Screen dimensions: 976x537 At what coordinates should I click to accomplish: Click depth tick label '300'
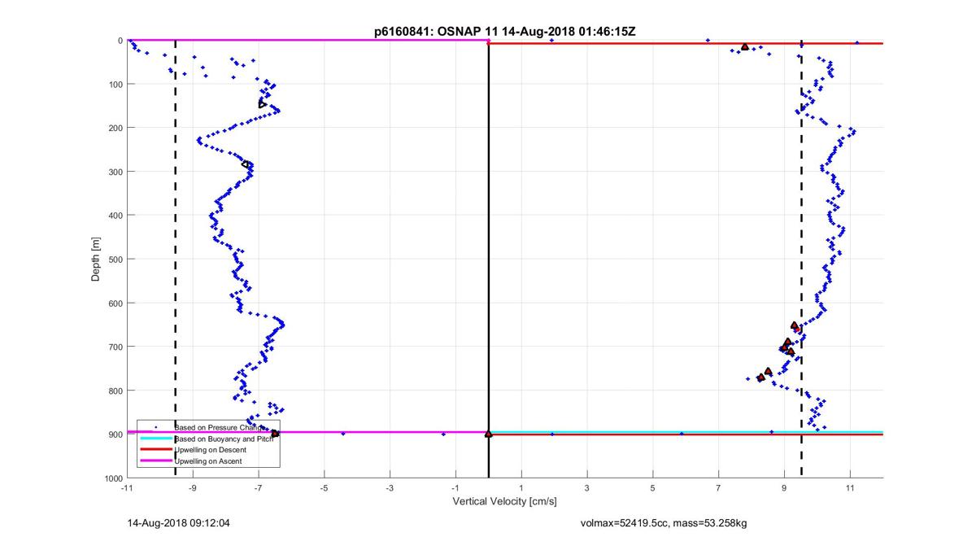pyautogui.click(x=115, y=172)
